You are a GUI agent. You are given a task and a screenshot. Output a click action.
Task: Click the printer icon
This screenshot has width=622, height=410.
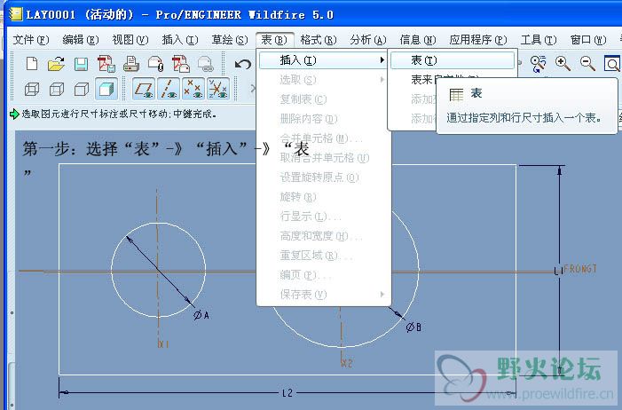[x=131, y=64]
